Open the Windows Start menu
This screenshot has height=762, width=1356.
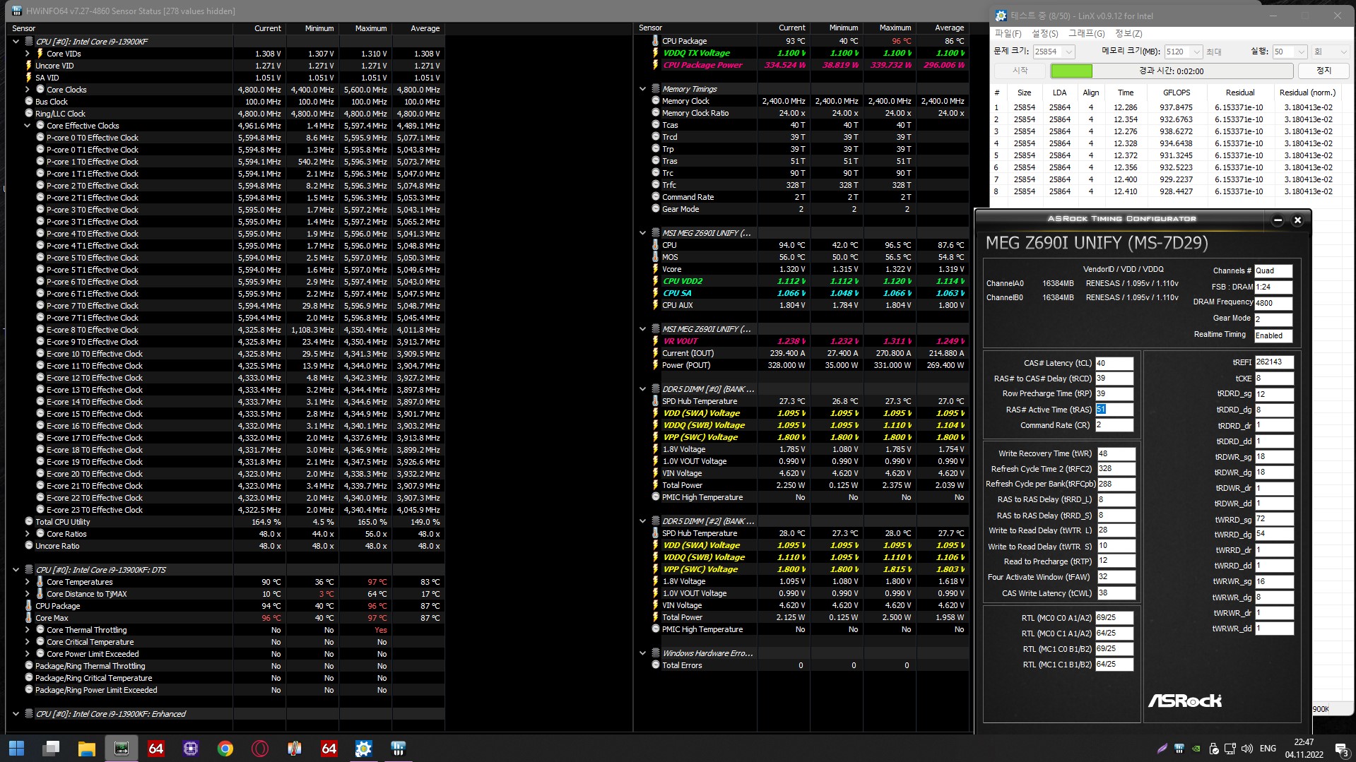point(16,748)
